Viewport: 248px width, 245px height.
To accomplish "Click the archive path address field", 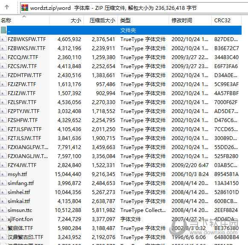I will [134, 8].
